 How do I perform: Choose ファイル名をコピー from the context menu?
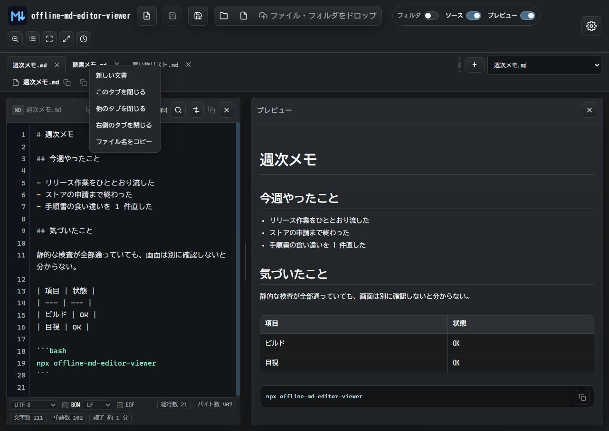[x=125, y=142]
